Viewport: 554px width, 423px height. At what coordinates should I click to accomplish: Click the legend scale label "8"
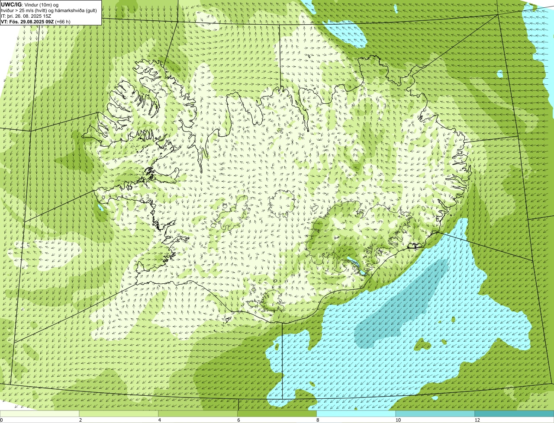click(x=318, y=420)
